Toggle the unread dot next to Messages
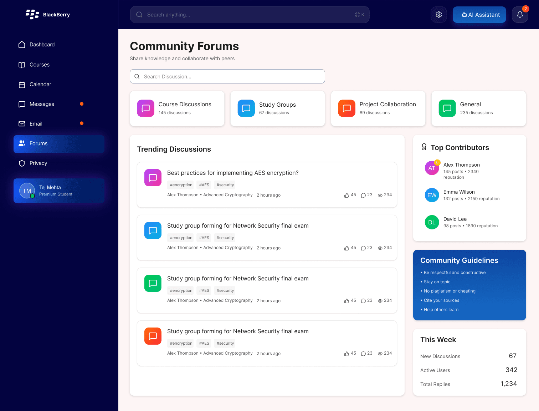The height and width of the screenshot is (411, 539). click(x=82, y=104)
